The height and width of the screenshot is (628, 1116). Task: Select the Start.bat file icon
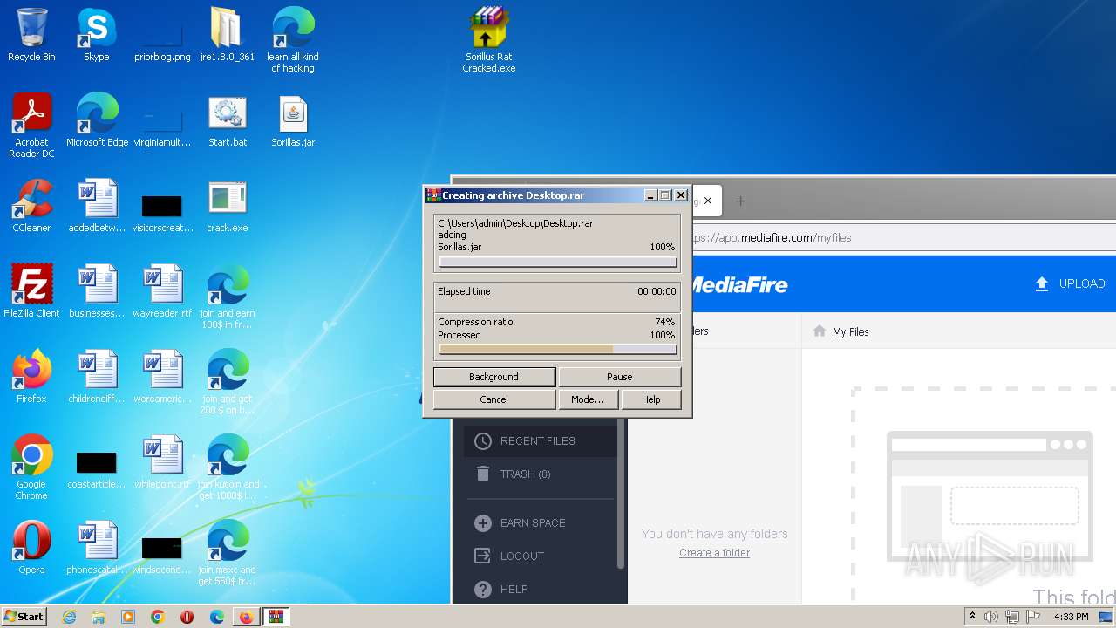pyautogui.click(x=227, y=120)
